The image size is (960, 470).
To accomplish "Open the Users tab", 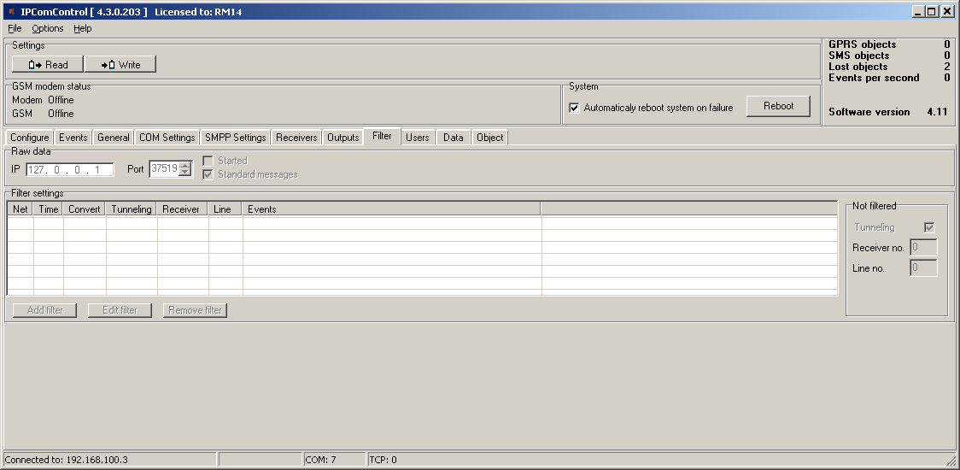I will tap(418, 138).
